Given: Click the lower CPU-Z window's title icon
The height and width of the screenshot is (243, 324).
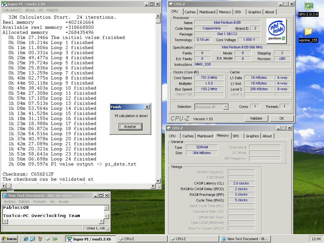Looking at the screenshot, I should click(x=169, y=128).
